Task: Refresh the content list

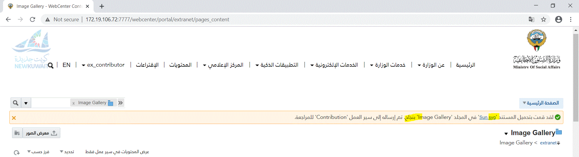Action: 17,152
